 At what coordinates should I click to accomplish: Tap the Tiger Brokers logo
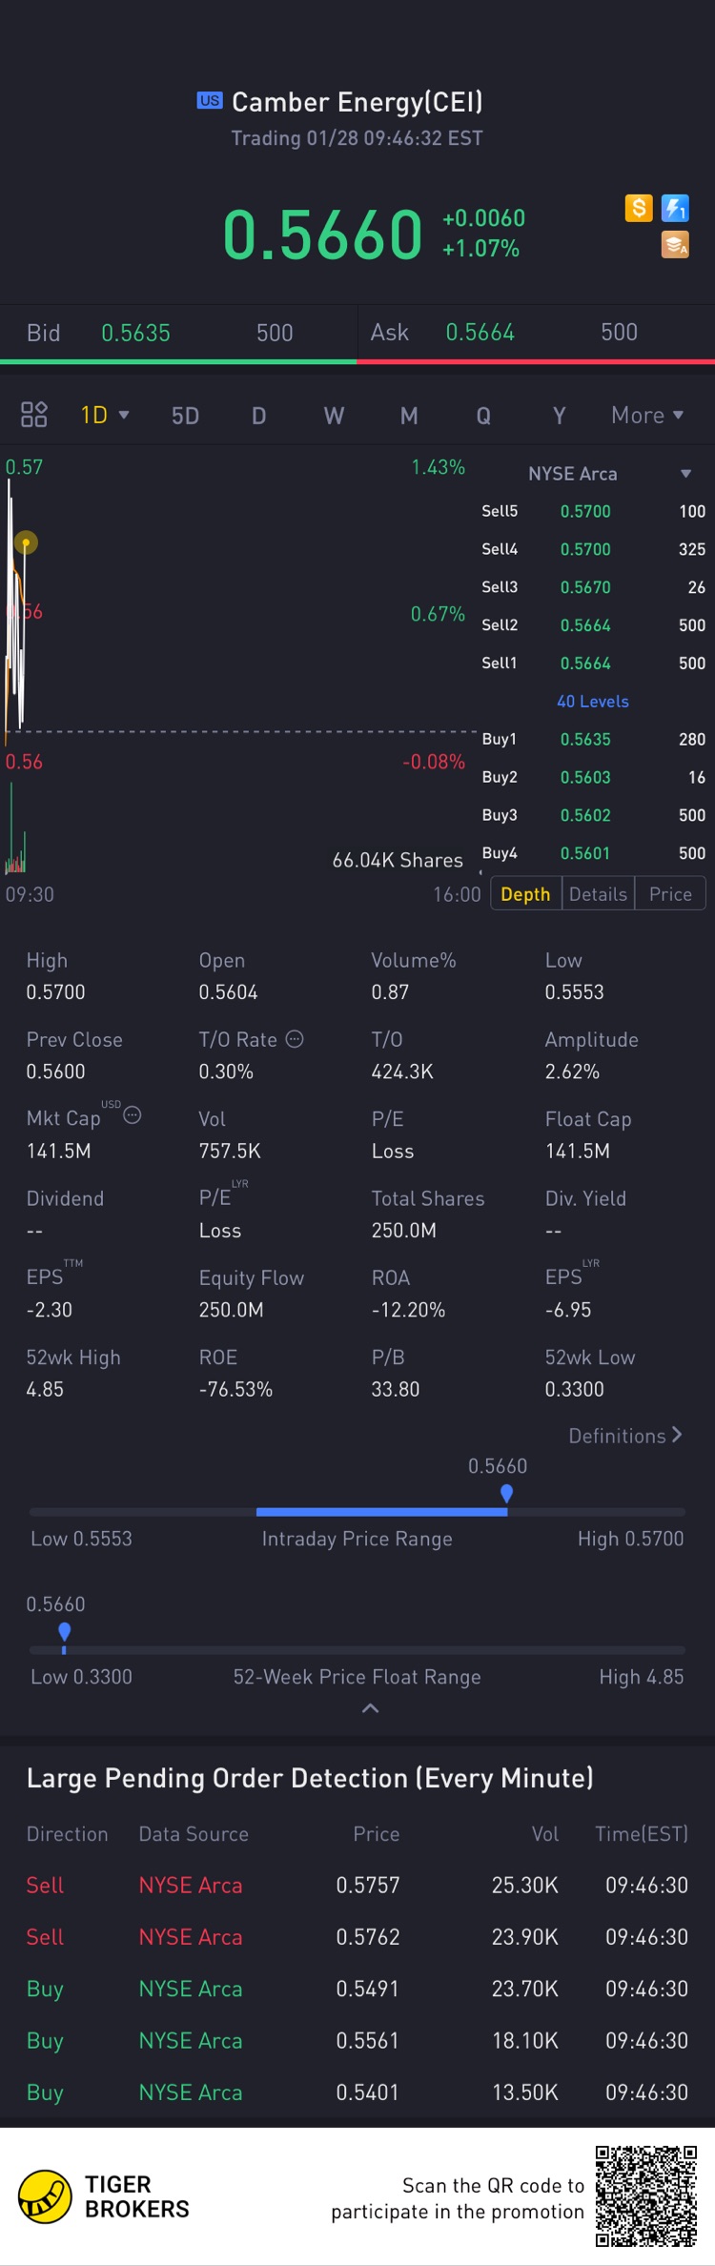point(45,2196)
